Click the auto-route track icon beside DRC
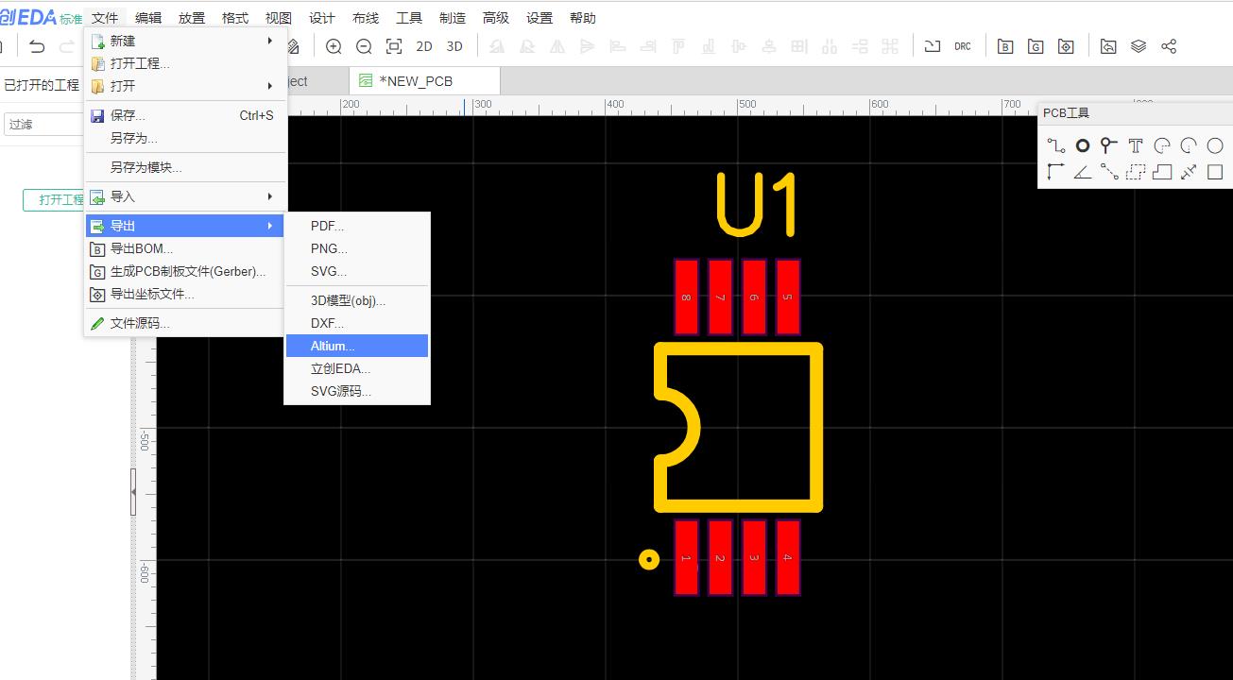Viewport: 1233px width, 680px height. pos(933,46)
